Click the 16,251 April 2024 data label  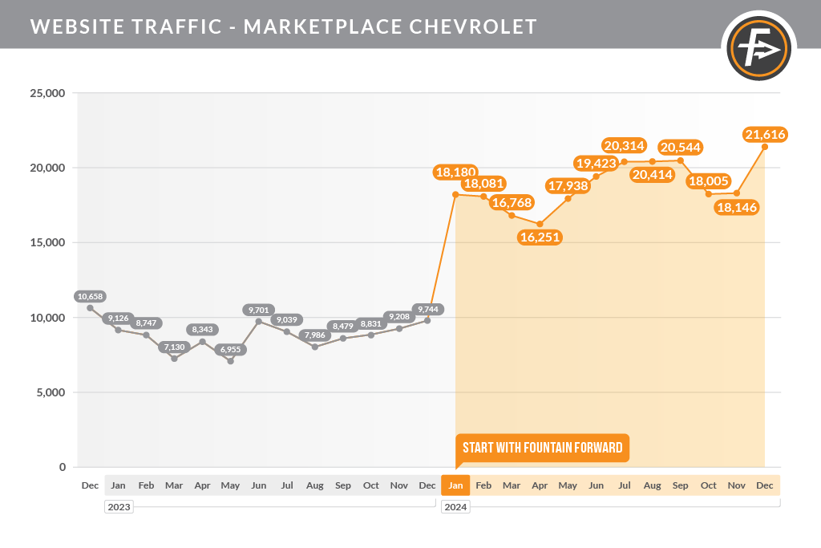click(x=540, y=237)
